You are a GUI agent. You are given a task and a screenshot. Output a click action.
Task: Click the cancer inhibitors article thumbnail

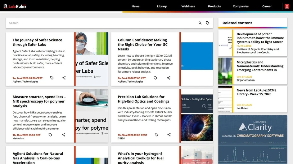coord(225,43)
